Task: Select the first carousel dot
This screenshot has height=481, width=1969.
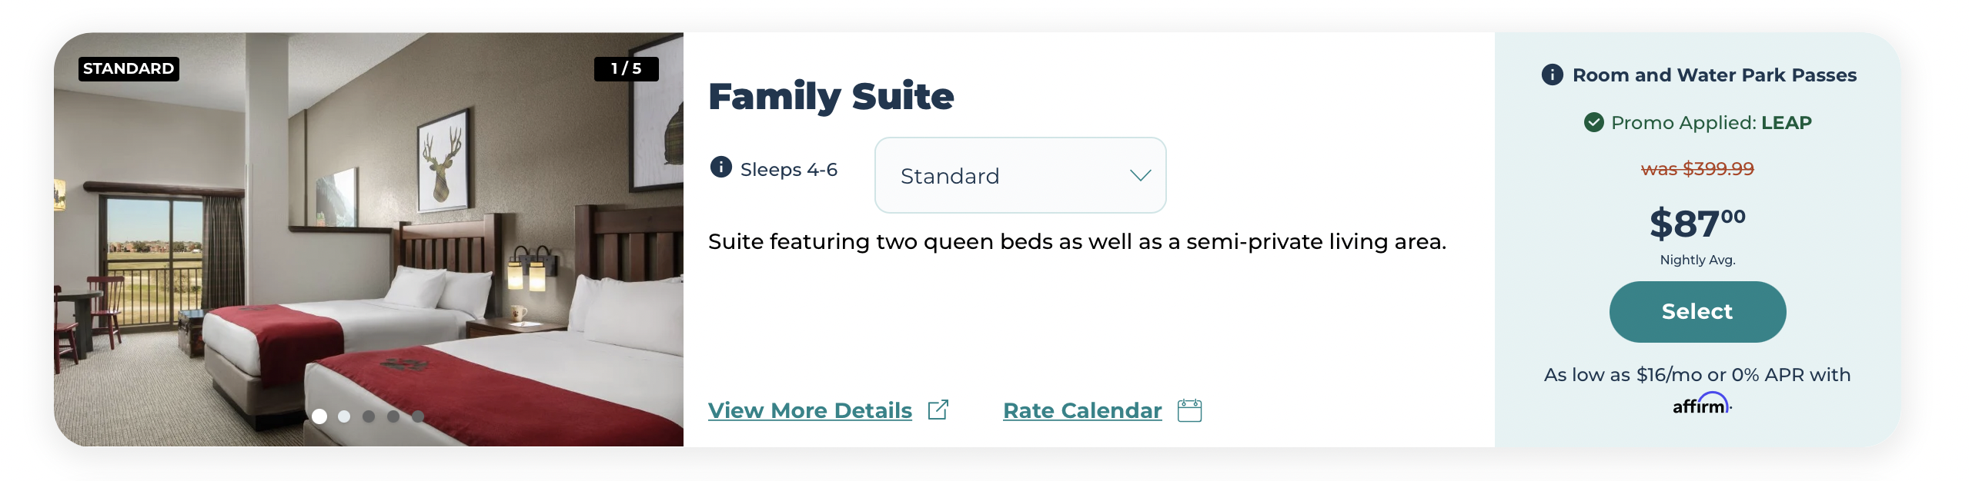Action: tap(319, 416)
